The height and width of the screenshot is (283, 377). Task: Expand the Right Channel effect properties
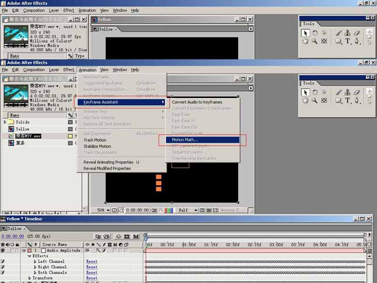click(35, 267)
